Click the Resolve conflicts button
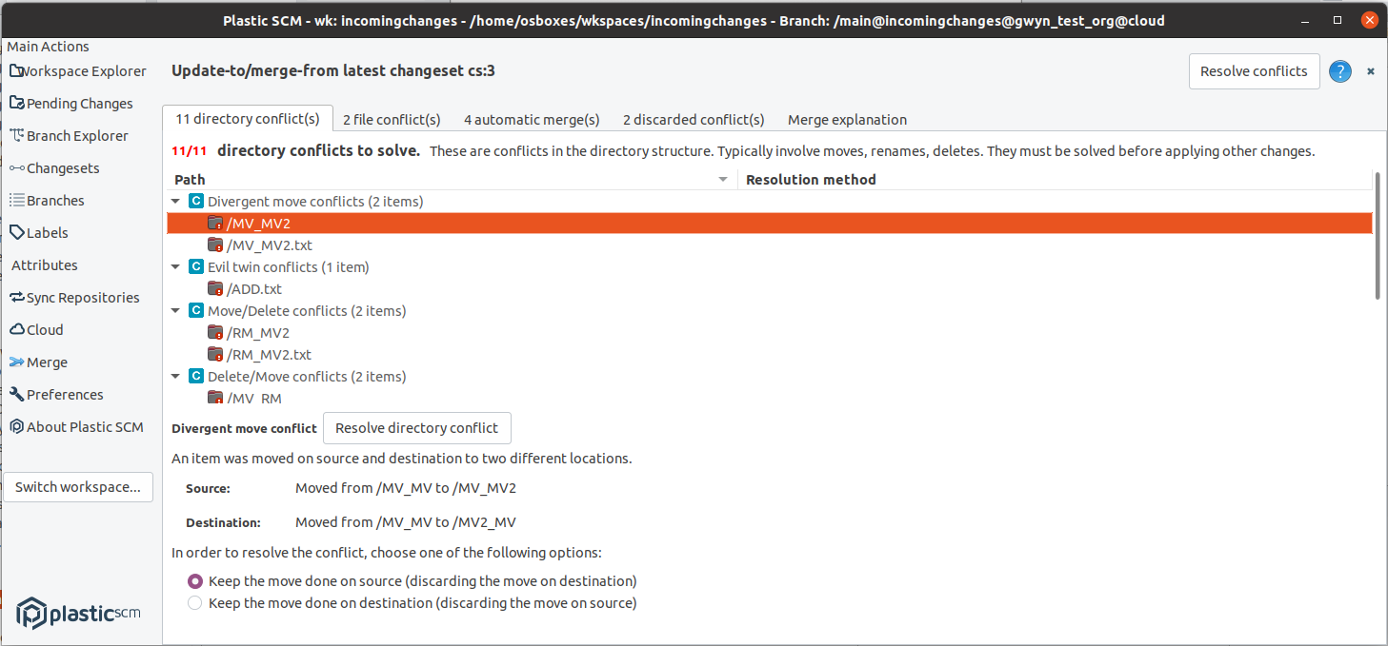 [1254, 71]
